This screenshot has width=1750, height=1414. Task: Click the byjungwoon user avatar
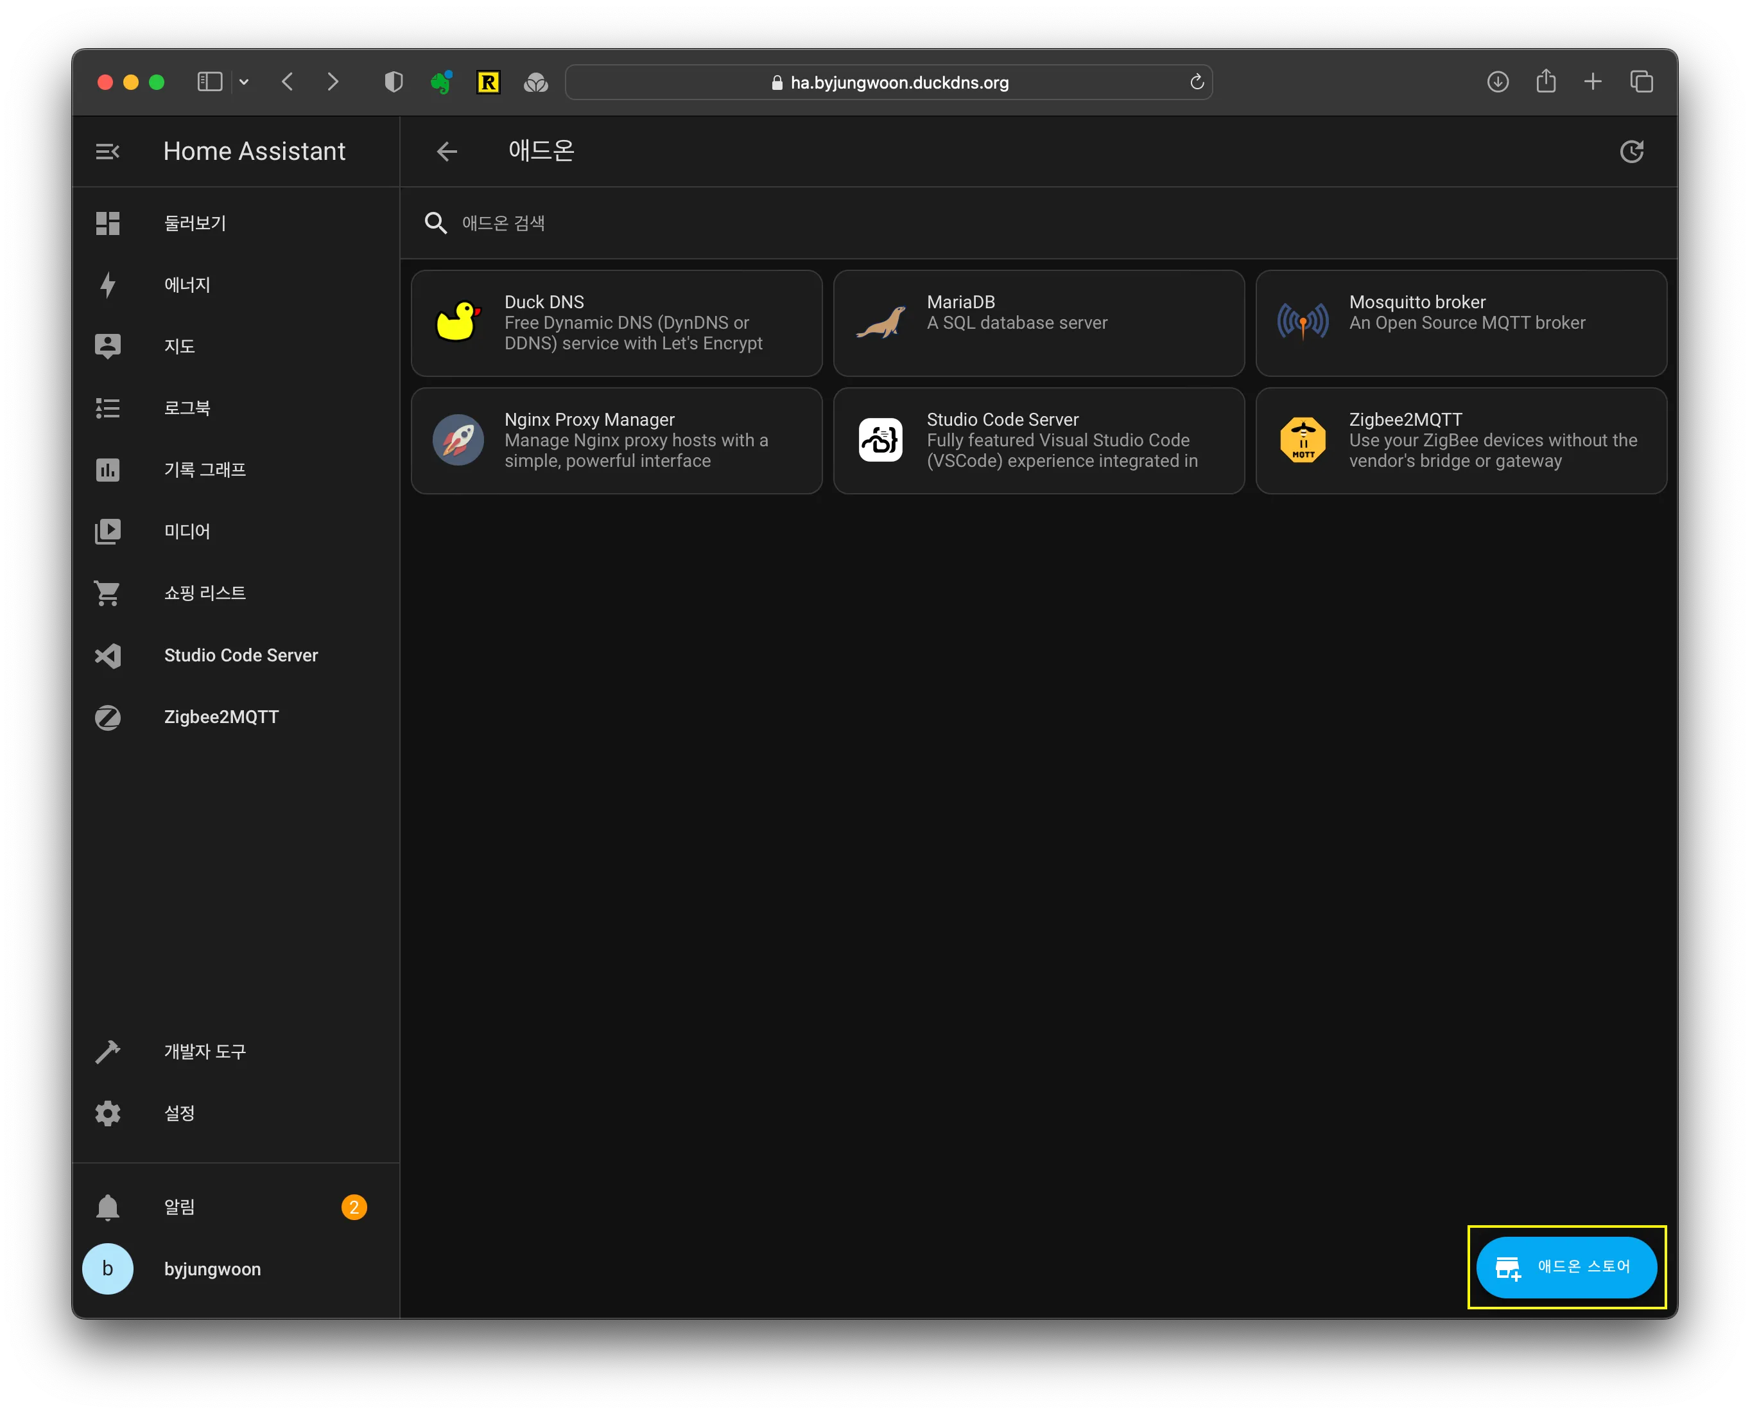click(107, 1269)
